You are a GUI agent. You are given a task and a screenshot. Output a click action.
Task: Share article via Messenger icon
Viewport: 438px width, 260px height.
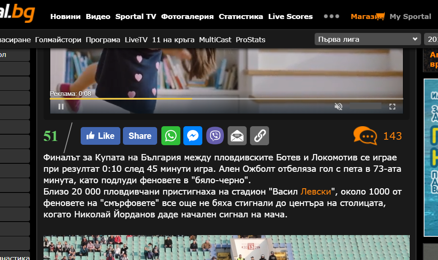(193, 136)
